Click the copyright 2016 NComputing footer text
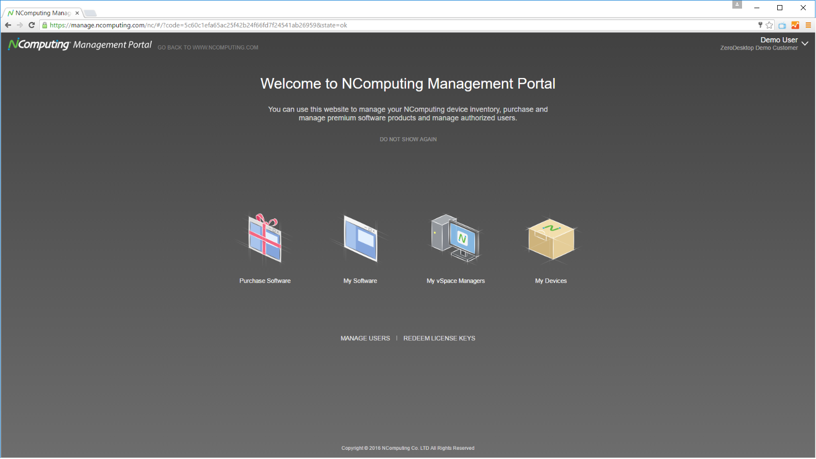 [x=408, y=448]
